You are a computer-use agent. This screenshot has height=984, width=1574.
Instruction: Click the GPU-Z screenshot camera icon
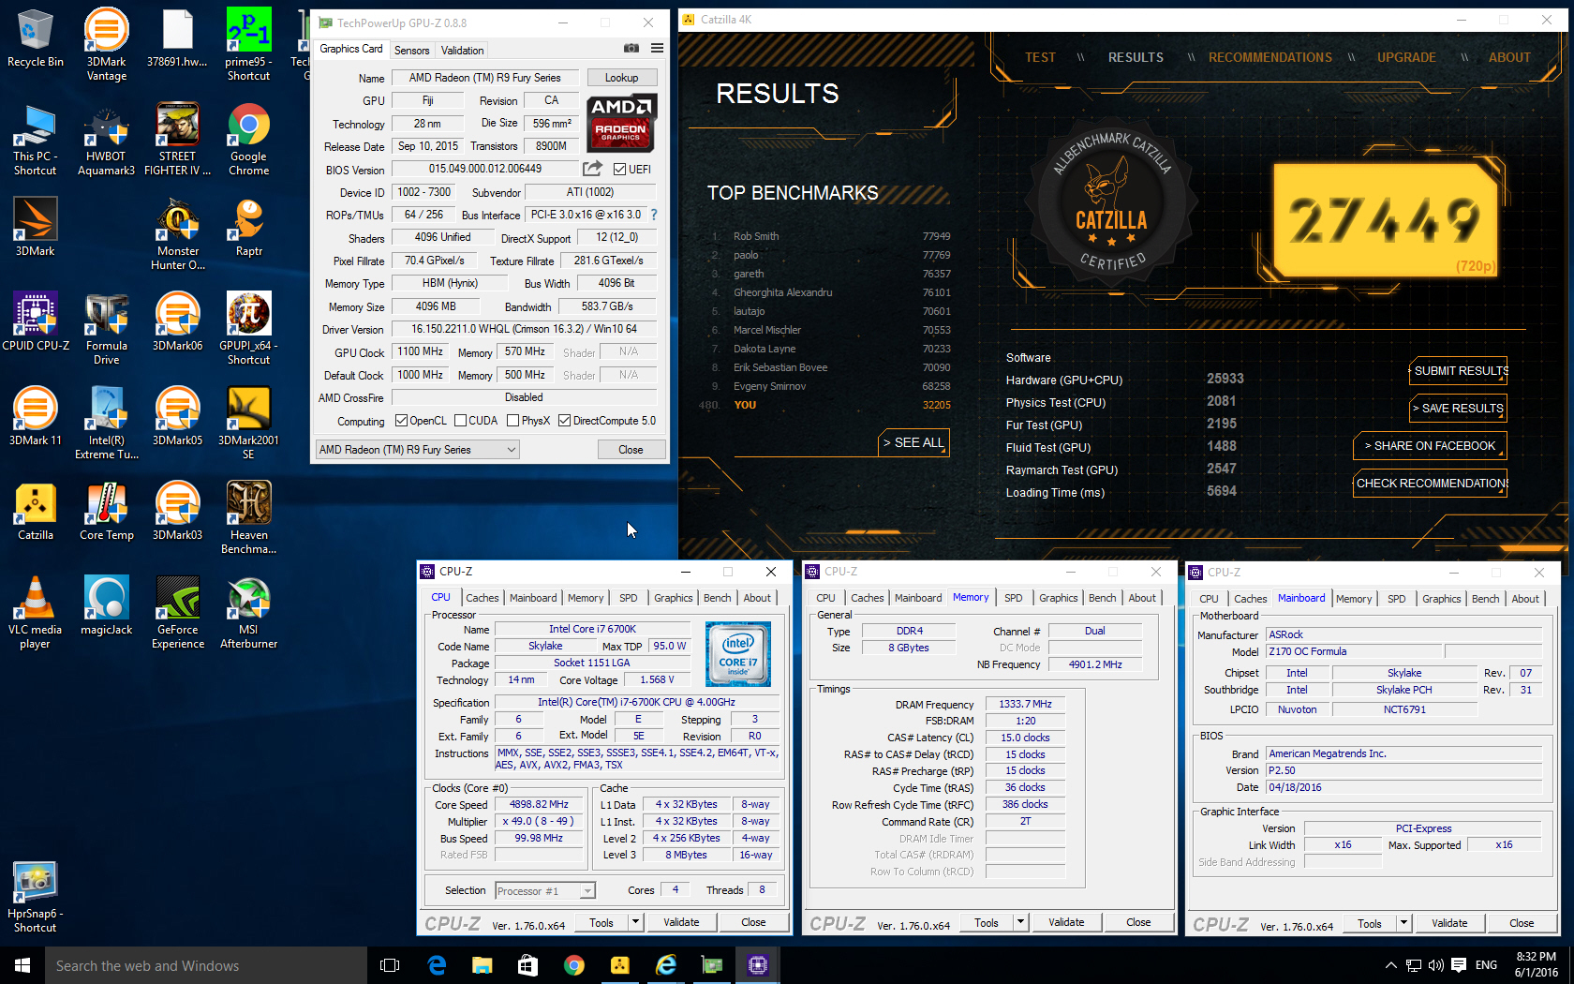click(631, 49)
